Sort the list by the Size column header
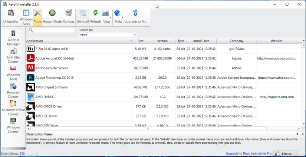The image size is (306, 157). click(x=141, y=41)
